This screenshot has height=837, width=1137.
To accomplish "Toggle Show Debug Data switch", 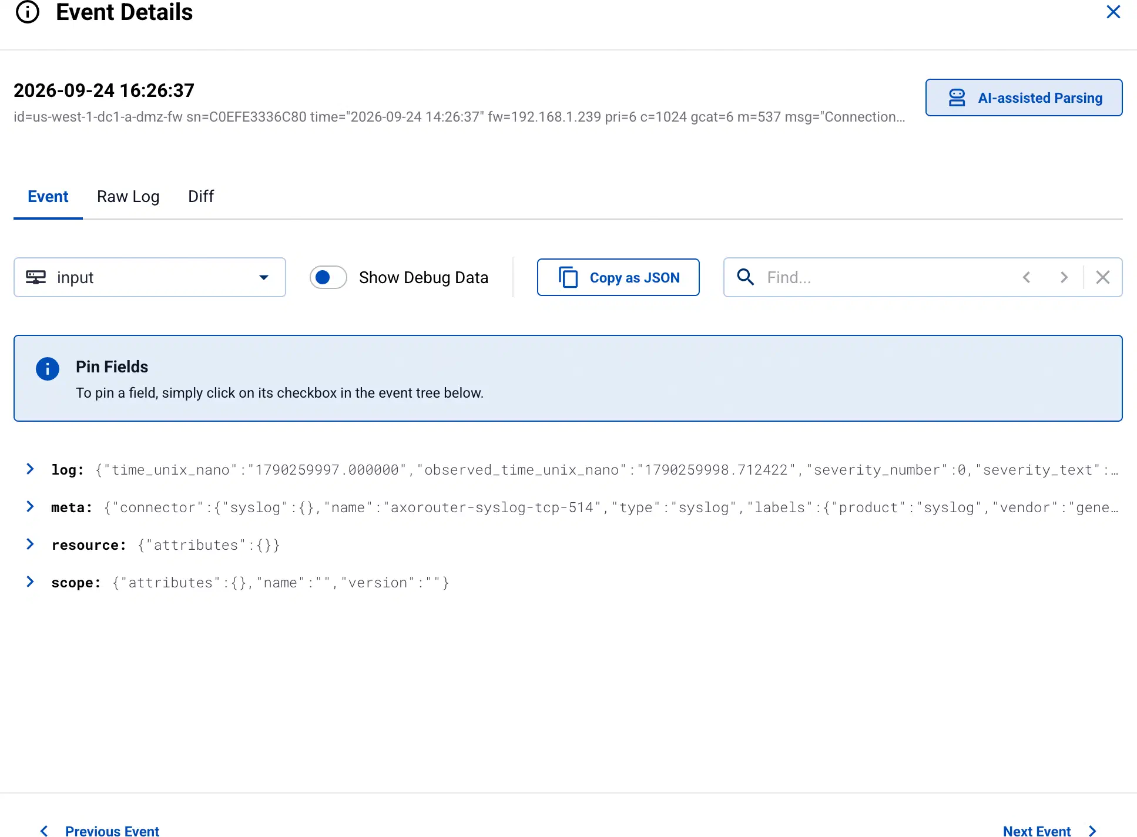I will point(328,277).
